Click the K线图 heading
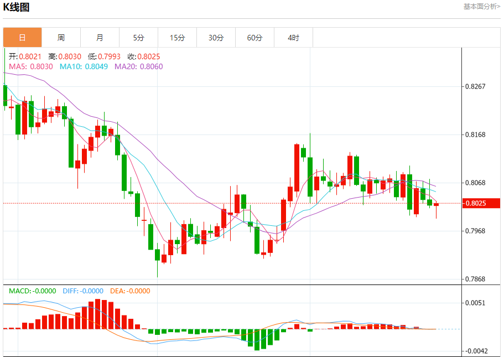The image size is (504, 357). [16, 7]
